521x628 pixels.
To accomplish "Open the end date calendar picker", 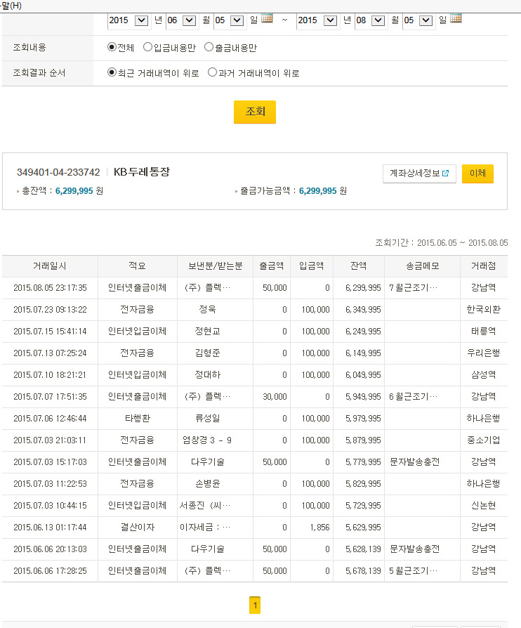I will 456,18.
